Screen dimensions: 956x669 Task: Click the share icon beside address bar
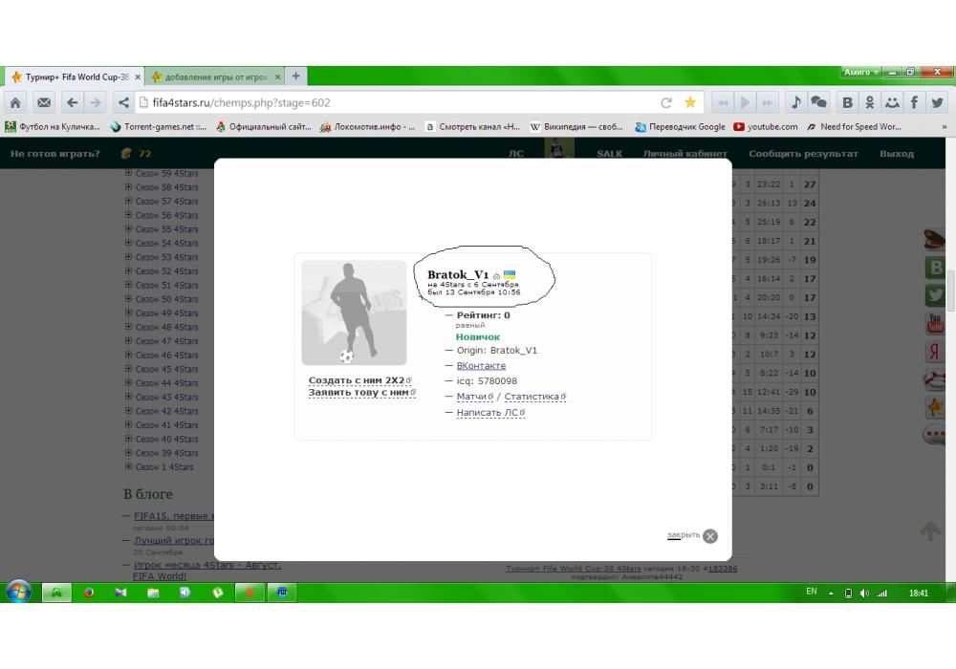(123, 102)
